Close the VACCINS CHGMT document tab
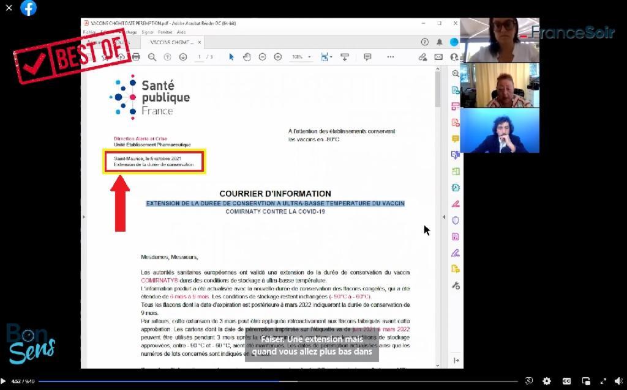The width and height of the screenshot is (627, 390). (200, 42)
